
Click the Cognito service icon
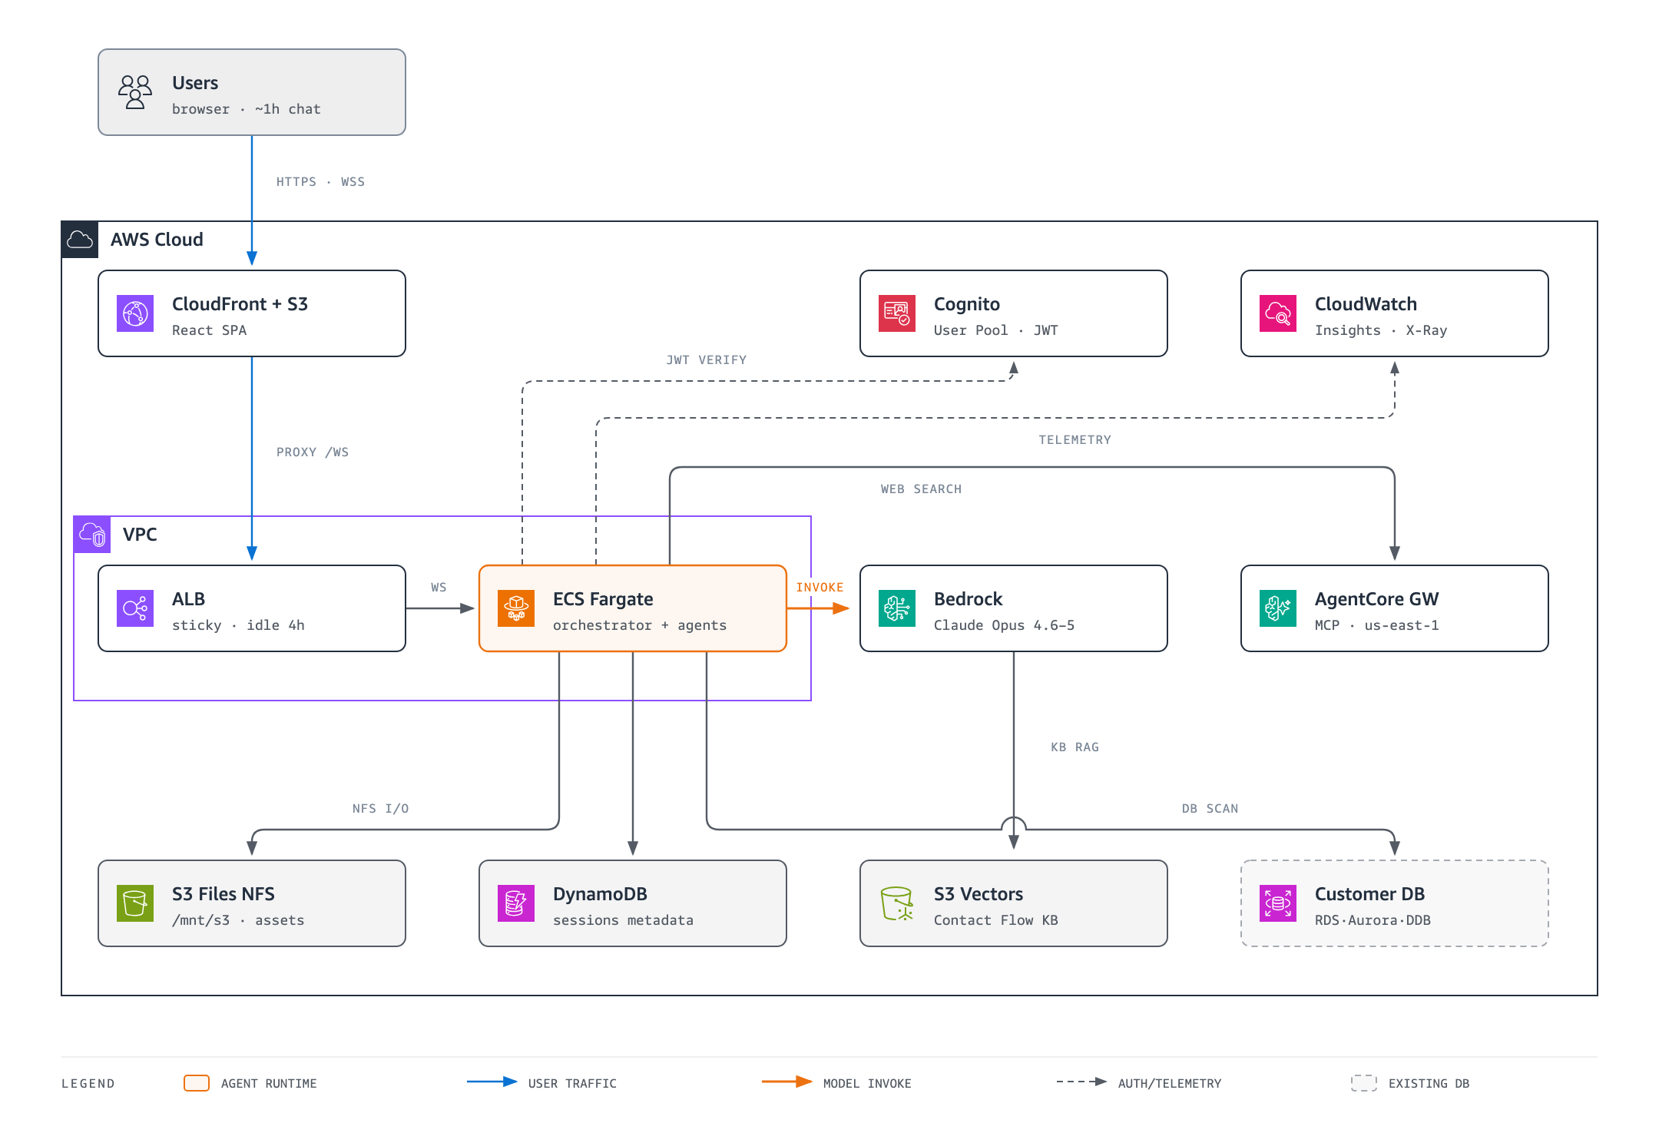pyautogui.click(x=897, y=313)
